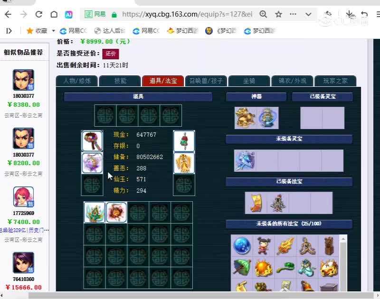Select the pink-haired avatar 17725969

23,196
